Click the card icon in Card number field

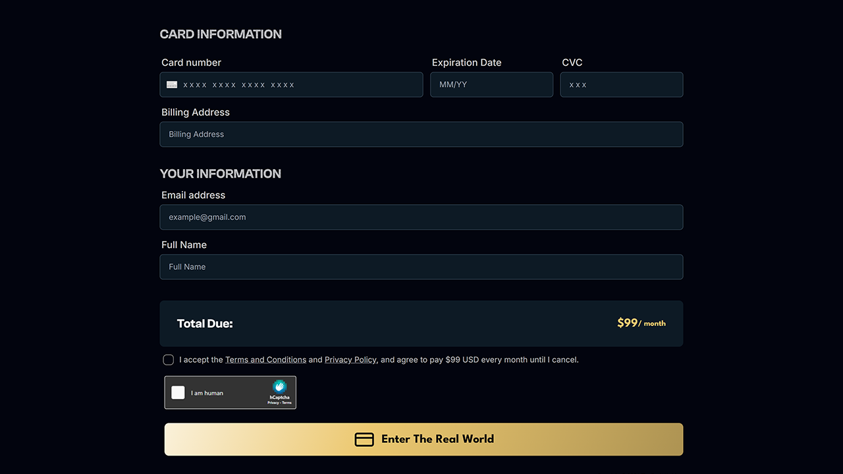pyautogui.click(x=172, y=85)
